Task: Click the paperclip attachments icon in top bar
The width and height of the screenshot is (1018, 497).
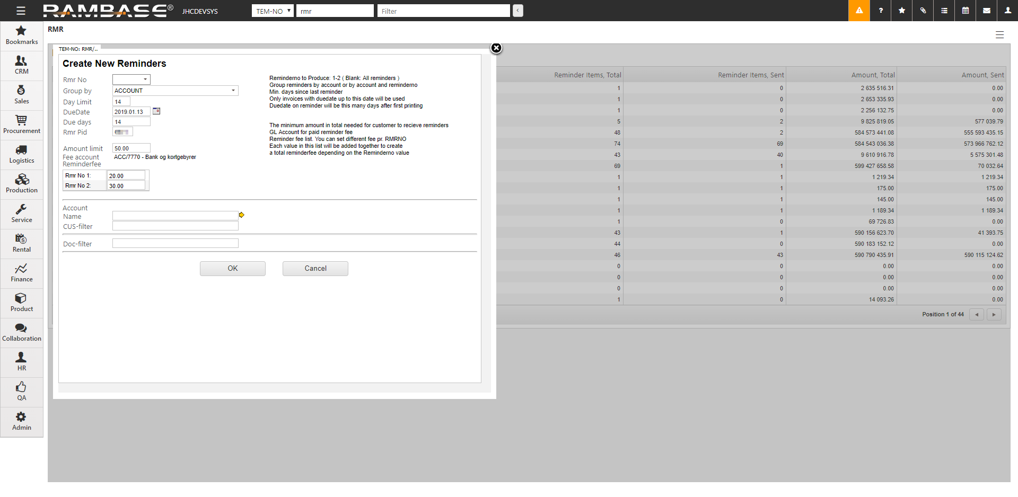Action: [923, 11]
